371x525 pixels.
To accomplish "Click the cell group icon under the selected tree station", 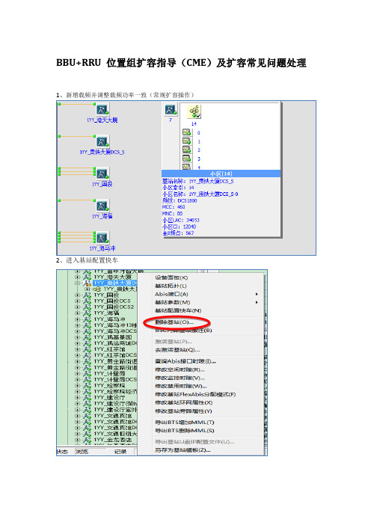I will (x=97, y=289).
